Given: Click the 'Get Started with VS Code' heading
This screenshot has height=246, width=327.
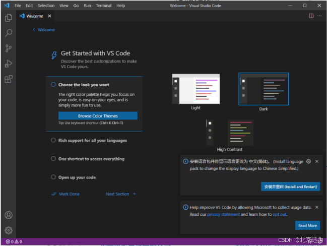Looking at the screenshot, I should (96, 53).
